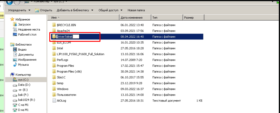This screenshot has width=280, height=113.
Task: Click the 1 КБ size value
Action: pyautogui.click(x=199, y=101)
